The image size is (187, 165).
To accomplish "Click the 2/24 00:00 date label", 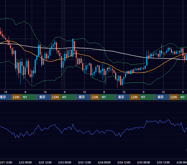I will [104, 162].
